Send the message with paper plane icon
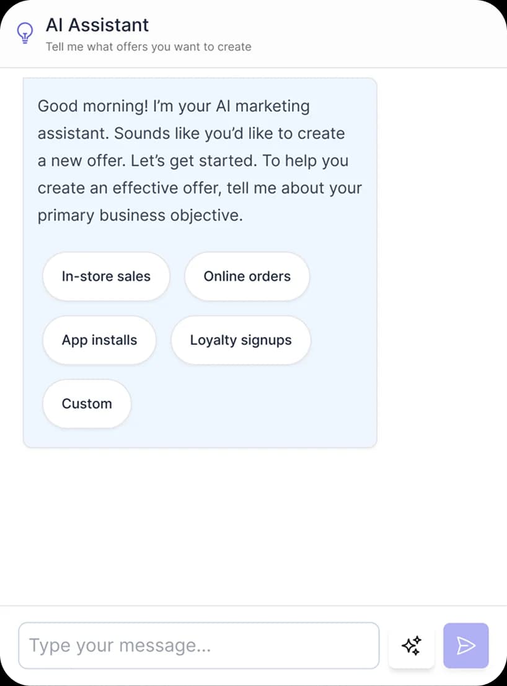Image resolution: width=507 pixels, height=686 pixels. [x=466, y=645]
